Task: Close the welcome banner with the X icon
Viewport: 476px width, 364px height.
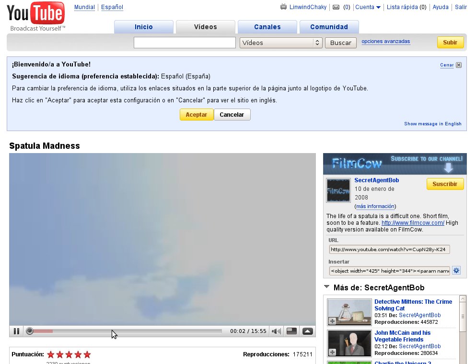Action: (459, 65)
